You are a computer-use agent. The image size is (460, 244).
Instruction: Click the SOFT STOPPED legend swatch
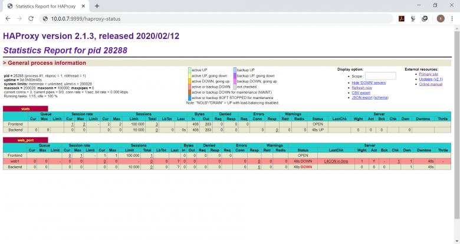(189, 98)
